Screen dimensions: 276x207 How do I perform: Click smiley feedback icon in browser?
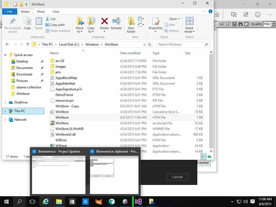pyautogui.click(x=257, y=15)
